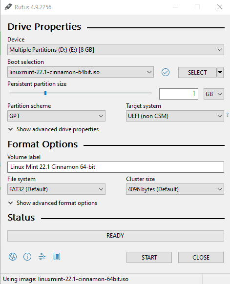
Task: Open the Boot selection dropdown
Action: [81, 72]
